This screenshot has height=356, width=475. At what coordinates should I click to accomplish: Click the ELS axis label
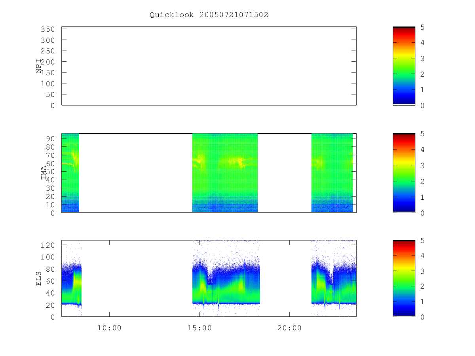click(39, 278)
